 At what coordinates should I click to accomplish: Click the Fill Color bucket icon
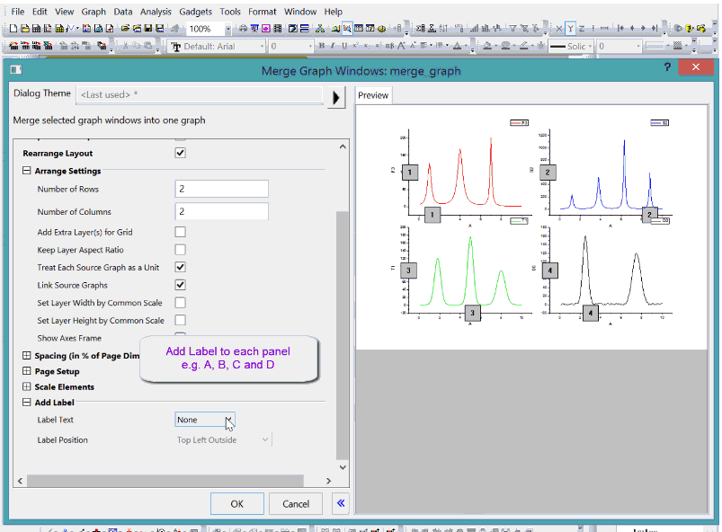pos(487,46)
